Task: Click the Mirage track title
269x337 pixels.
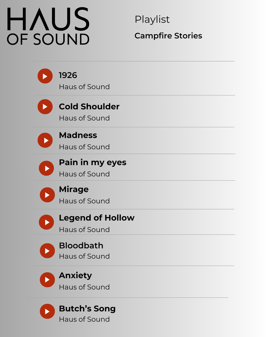Action: [x=74, y=189]
